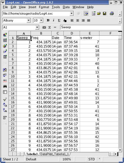
Task: Open the Font Color tool
Action: [x=65, y=20]
